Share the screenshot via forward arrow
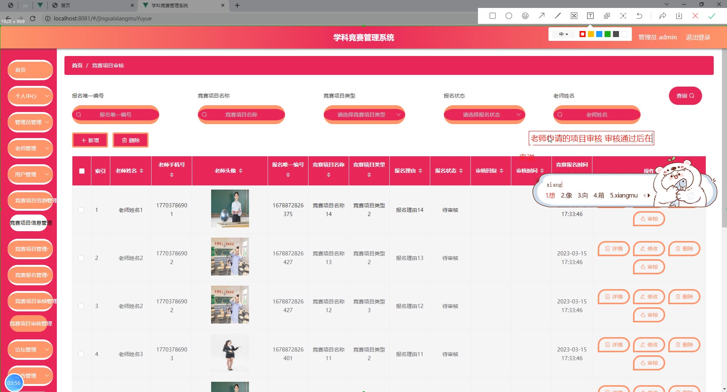 pyautogui.click(x=663, y=16)
